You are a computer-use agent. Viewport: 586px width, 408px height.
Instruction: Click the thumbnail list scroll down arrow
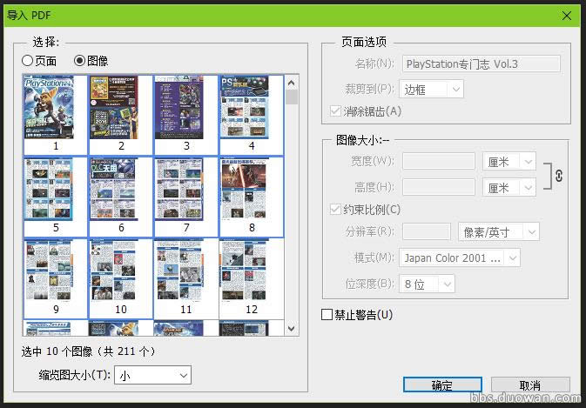coord(292,329)
